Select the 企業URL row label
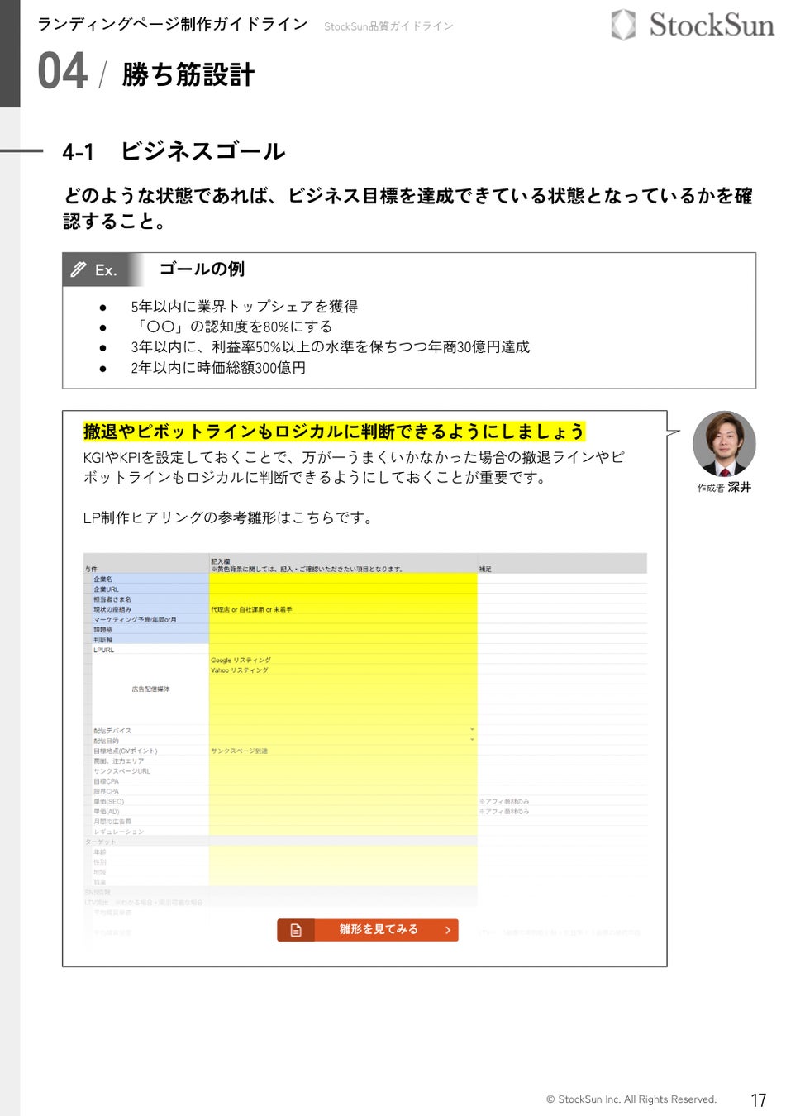This screenshot has width=786, height=1116. (x=106, y=589)
